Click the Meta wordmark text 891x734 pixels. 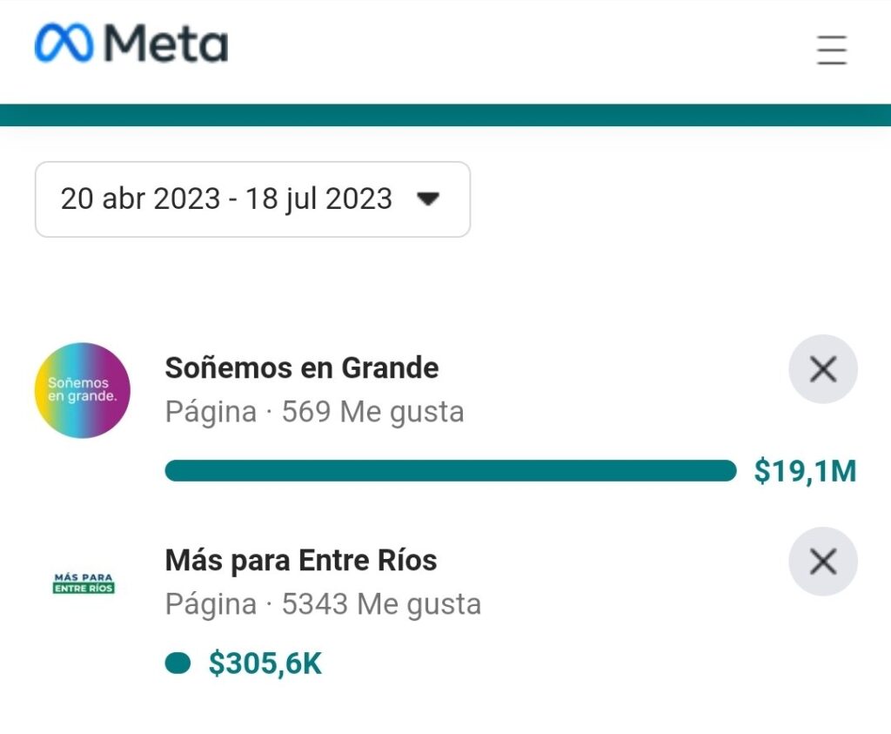[x=166, y=44]
